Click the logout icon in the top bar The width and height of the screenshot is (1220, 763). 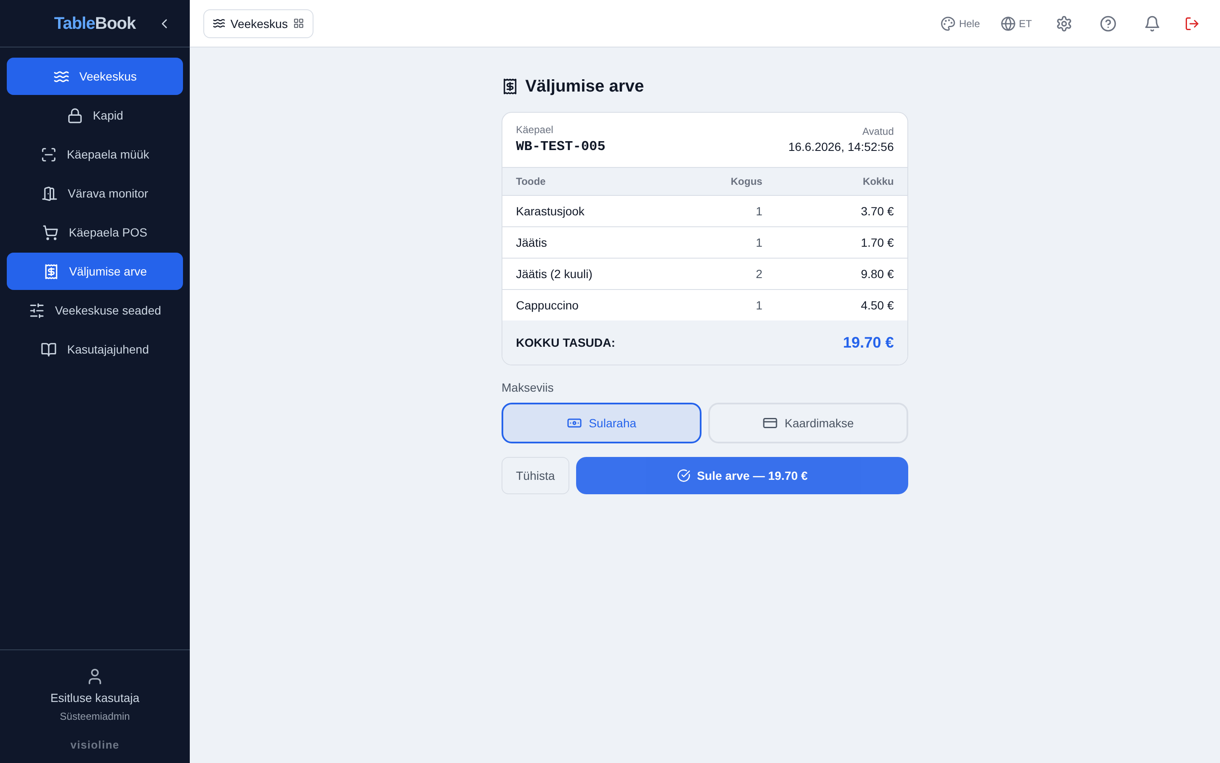[x=1192, y=24]
